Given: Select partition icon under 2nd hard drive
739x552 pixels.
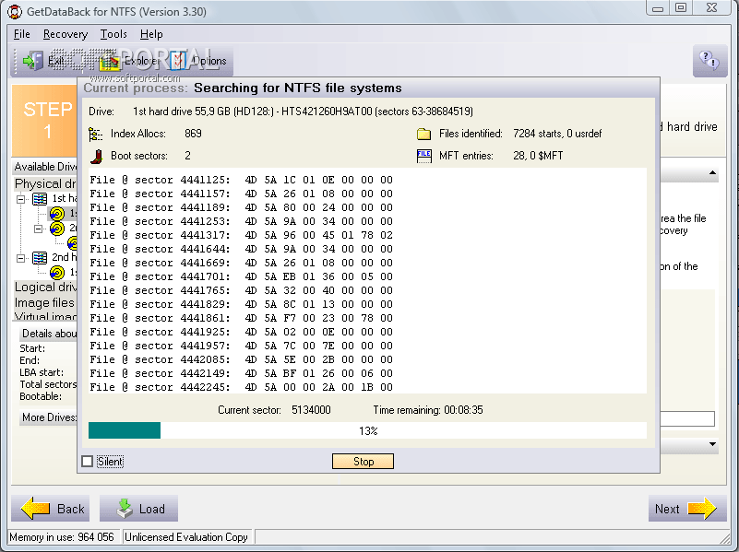Looking at the screenshot, I should [x=57, y=273].
